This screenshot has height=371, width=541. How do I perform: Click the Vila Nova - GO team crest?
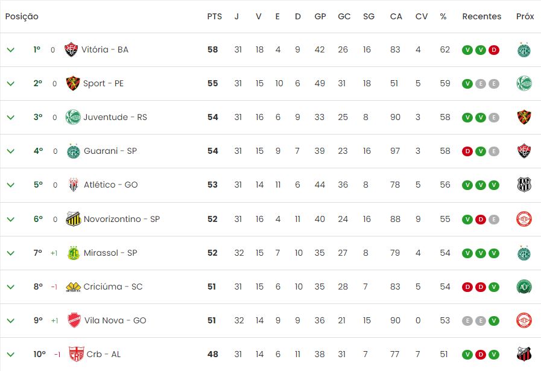74,320
